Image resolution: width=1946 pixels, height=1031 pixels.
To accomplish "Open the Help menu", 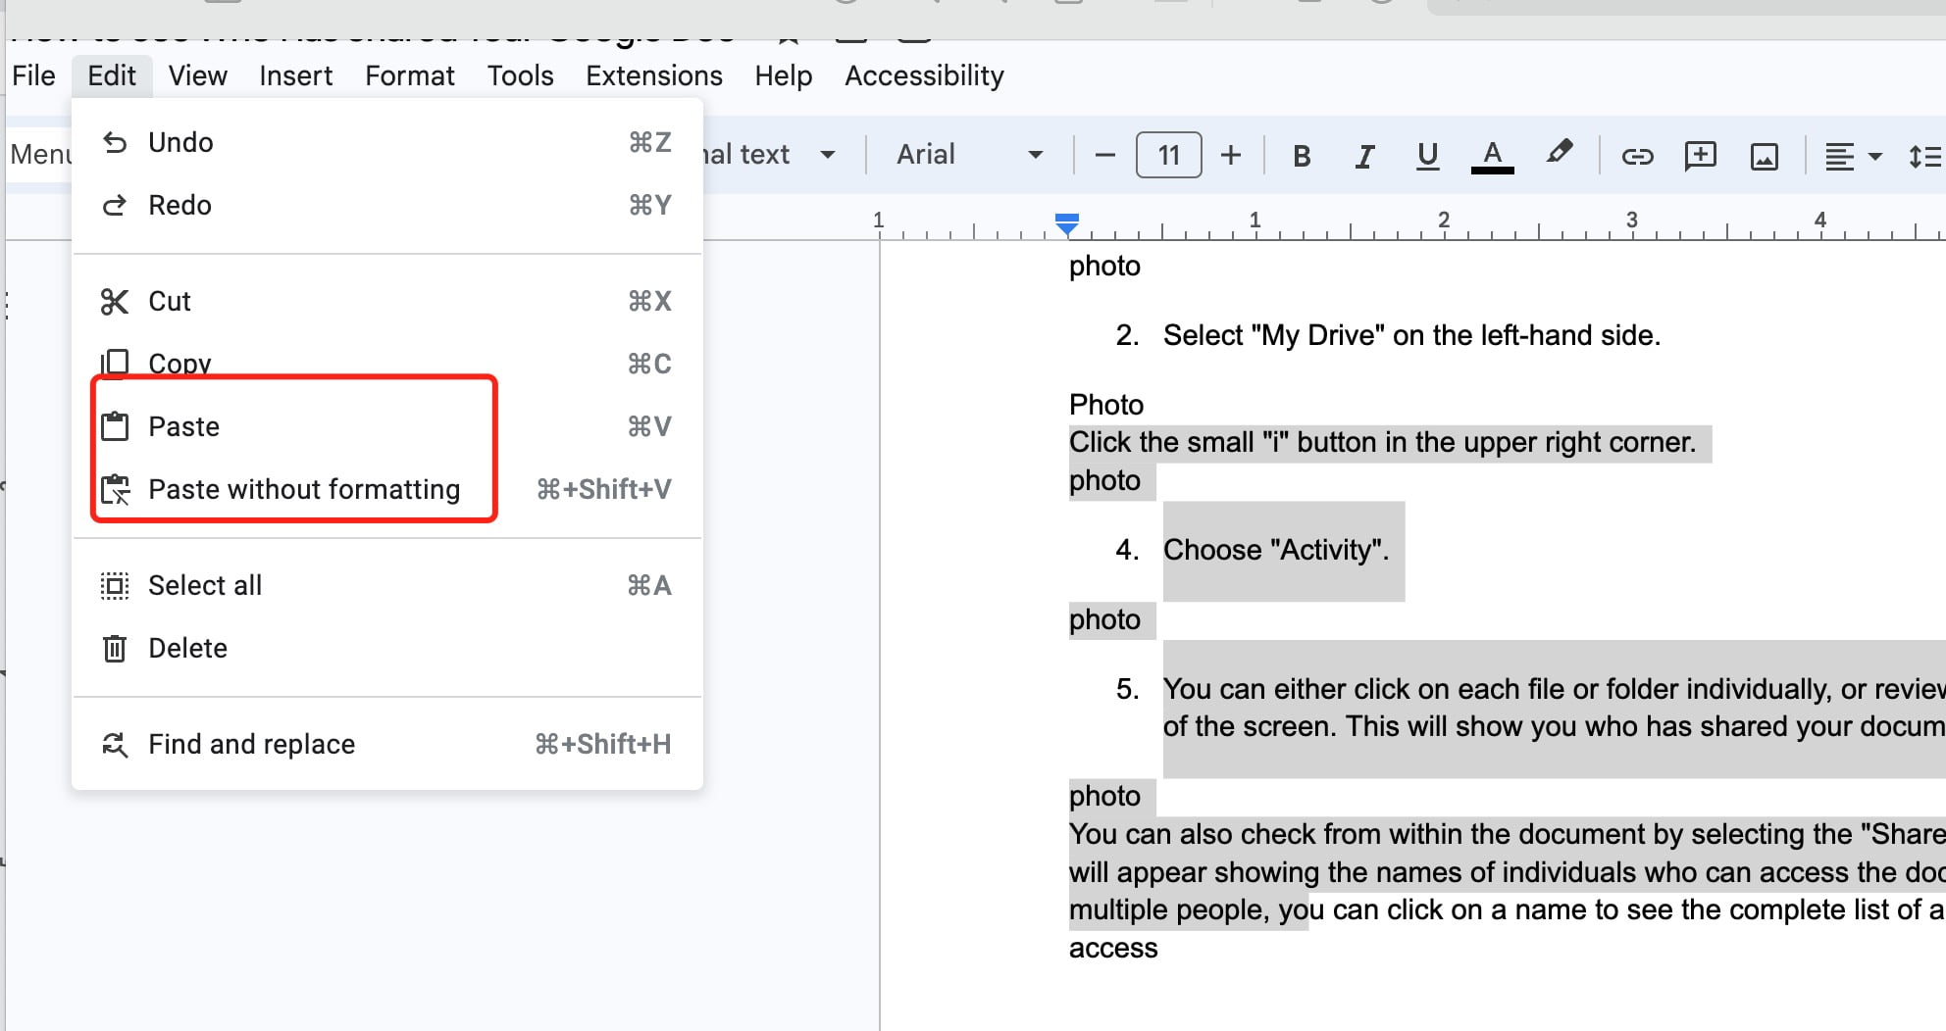I will point(783,76).
